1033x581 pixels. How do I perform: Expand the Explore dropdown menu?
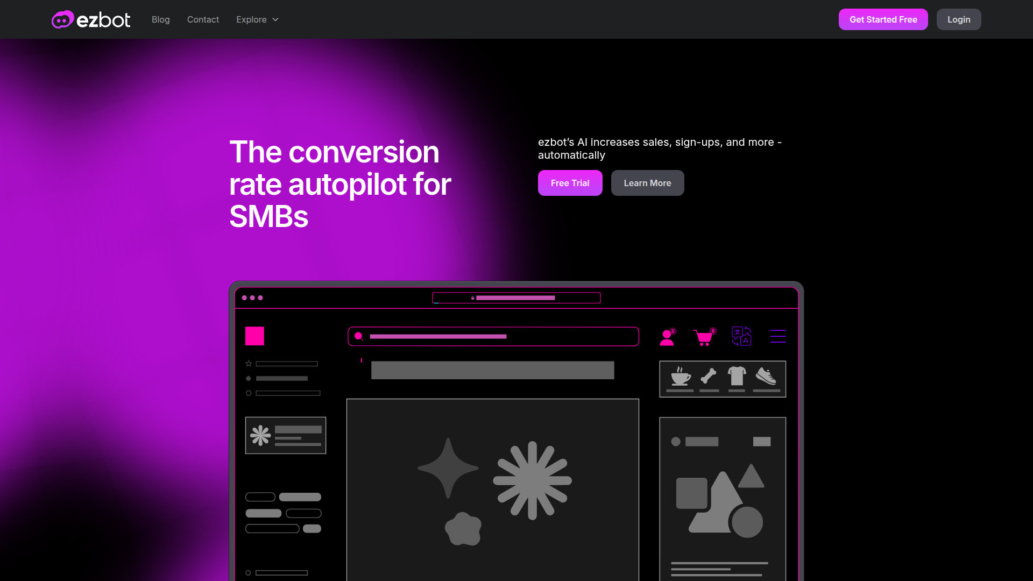pyautogui.click(x=257, y=19)
